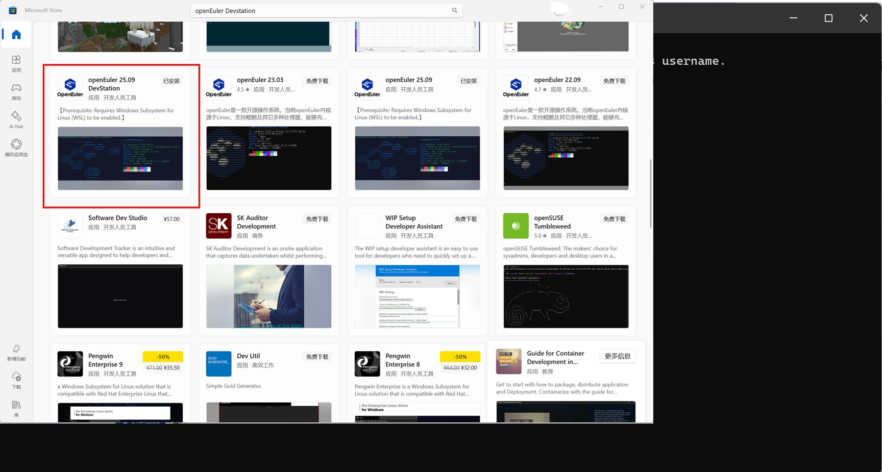Viewport: 882px width, 472px height.
Task: Click the search box with openEuler Devstation
Action: click(x=322, y=10)
